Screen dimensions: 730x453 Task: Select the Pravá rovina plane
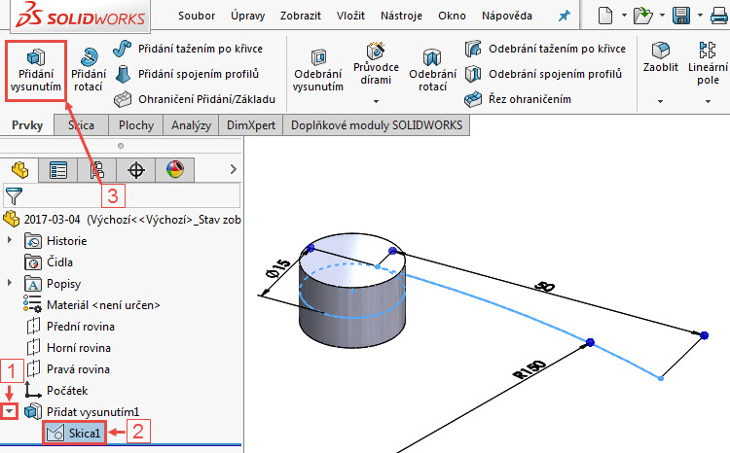click(68, 369)
